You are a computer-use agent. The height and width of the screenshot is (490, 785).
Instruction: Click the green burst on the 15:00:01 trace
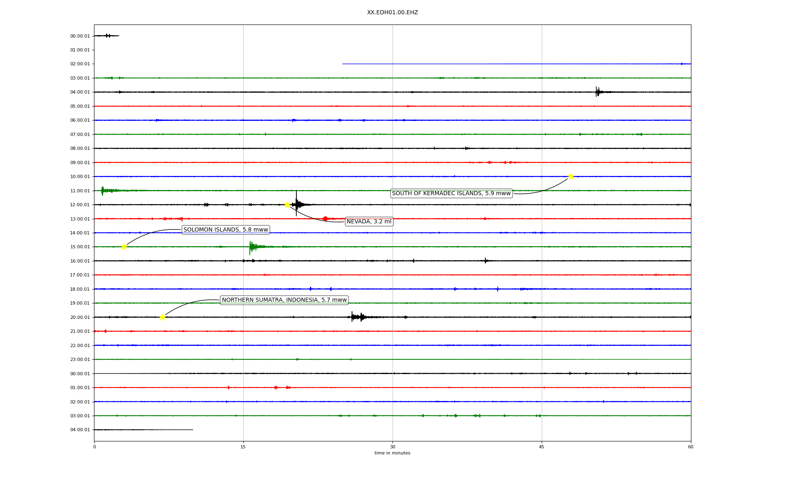pos(252,247)
